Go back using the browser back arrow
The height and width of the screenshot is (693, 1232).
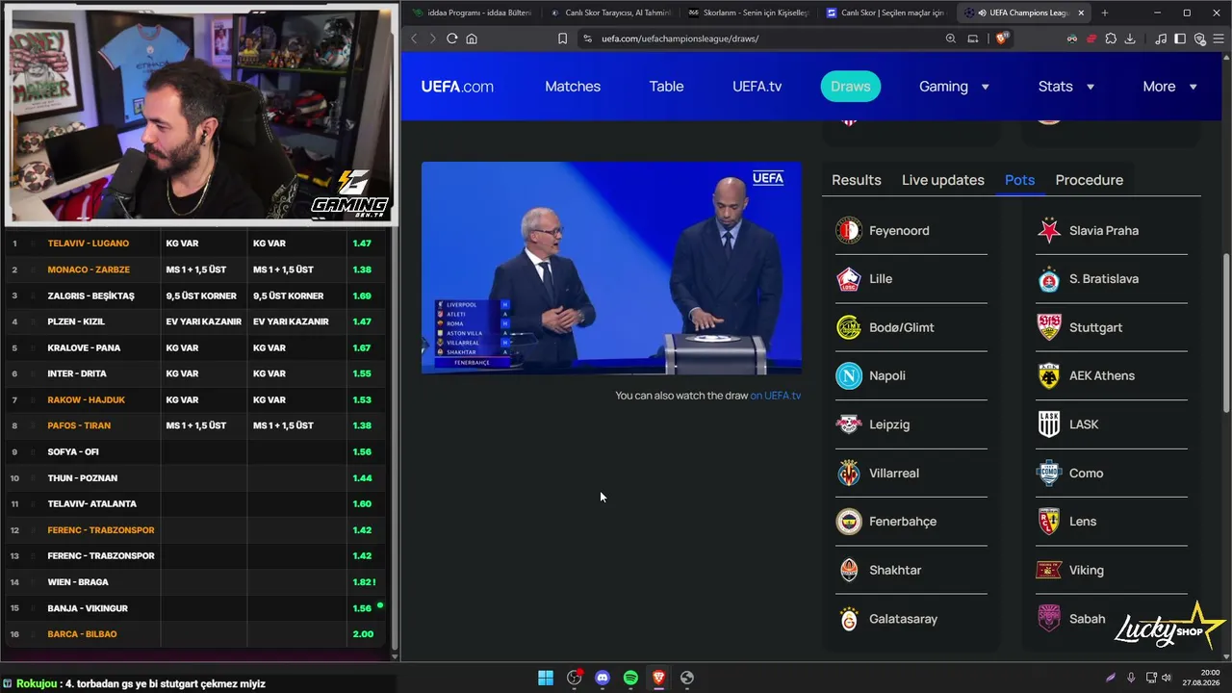414,38
